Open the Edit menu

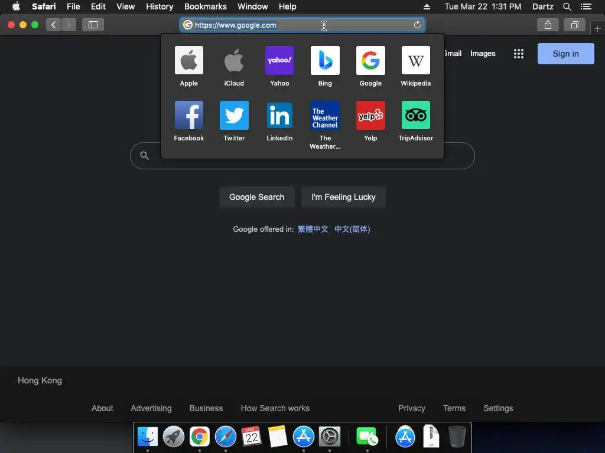pyautogui.click(x=98, y=6)
